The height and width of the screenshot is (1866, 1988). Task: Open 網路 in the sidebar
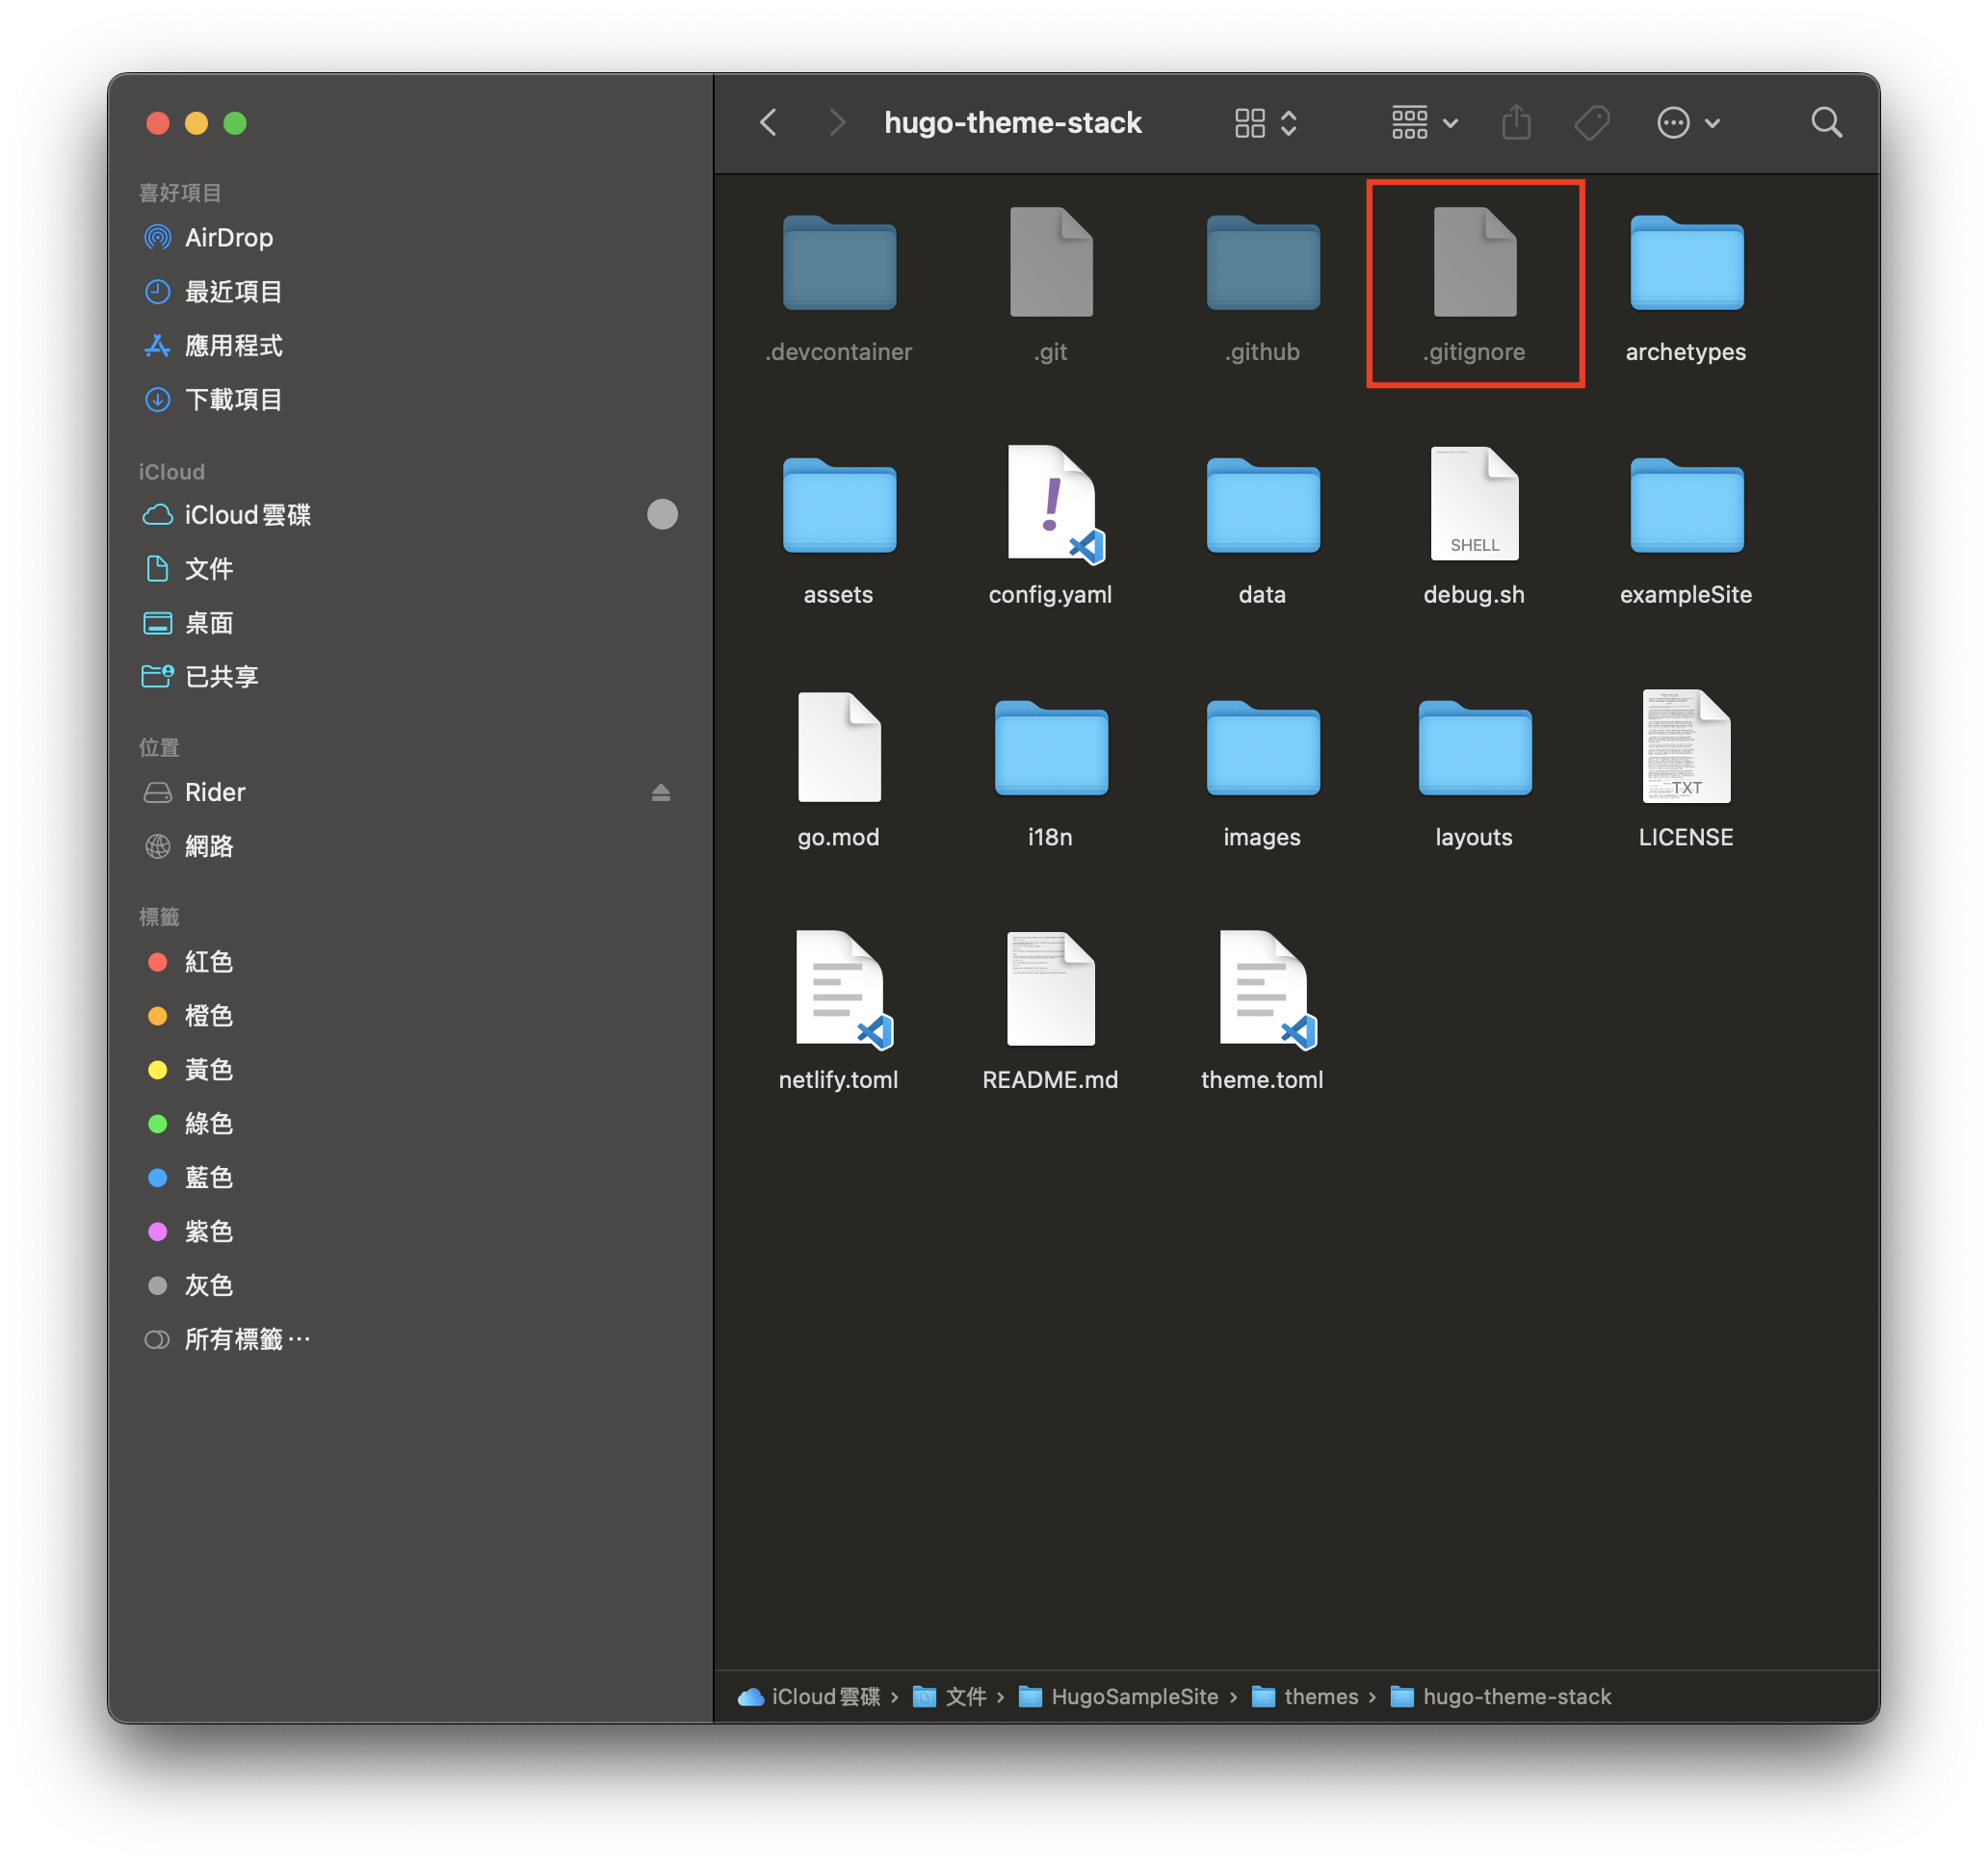tap(410, 846)
